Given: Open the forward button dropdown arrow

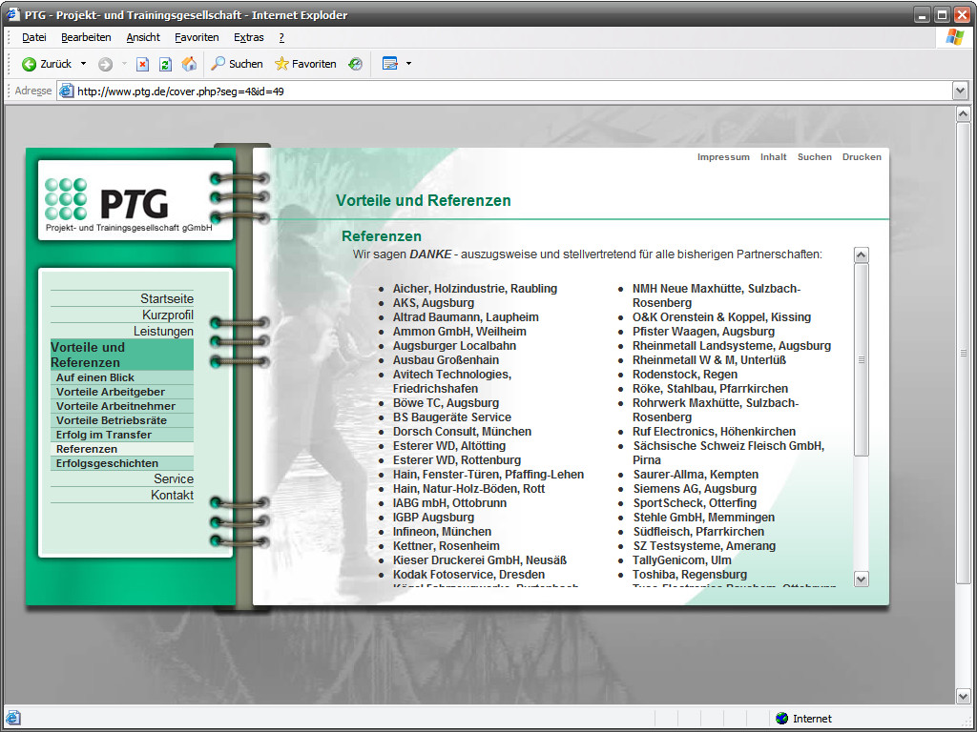Looking at the screenshot, I should 124,64.
